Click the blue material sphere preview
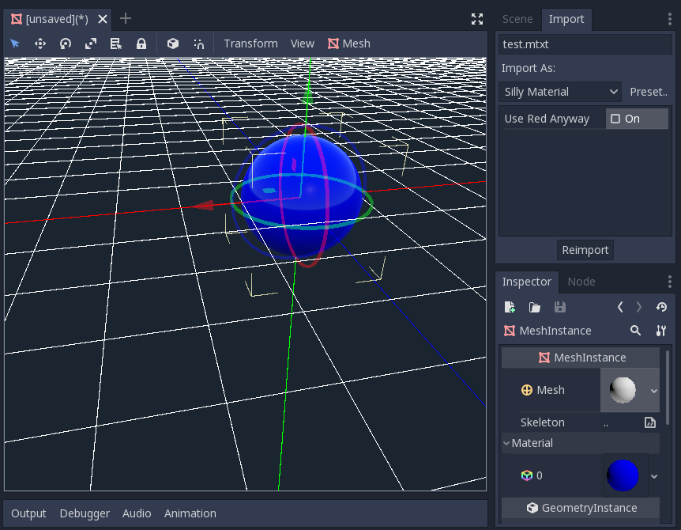Image resolution: width=681 pixels, height=530 pixels. tap(624, 475)
